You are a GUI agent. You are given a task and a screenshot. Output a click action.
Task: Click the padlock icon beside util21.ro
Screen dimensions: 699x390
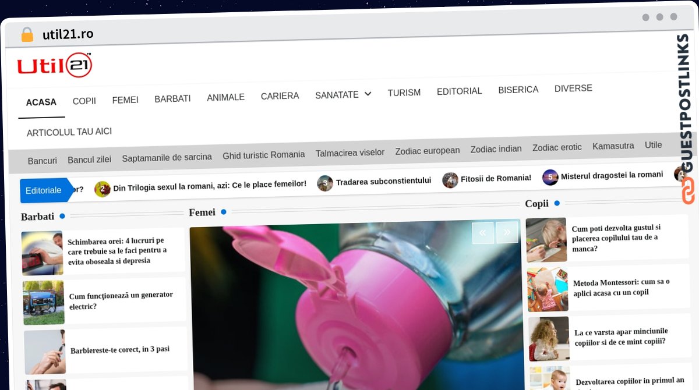(27, 34)
